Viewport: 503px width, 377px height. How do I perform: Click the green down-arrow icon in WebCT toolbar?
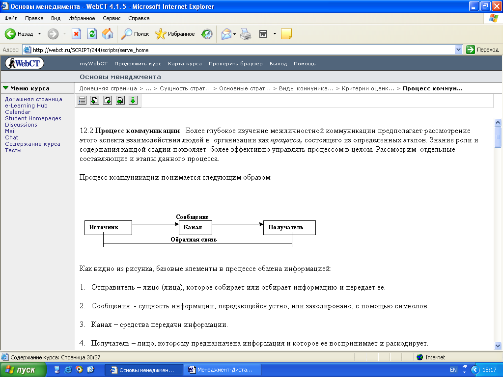point(133,100)
